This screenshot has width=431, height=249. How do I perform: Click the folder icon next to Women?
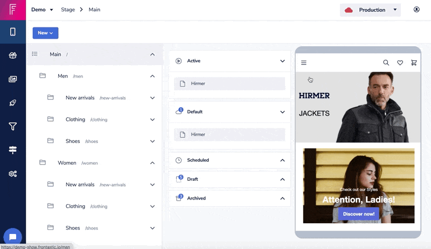click(43, 162)
